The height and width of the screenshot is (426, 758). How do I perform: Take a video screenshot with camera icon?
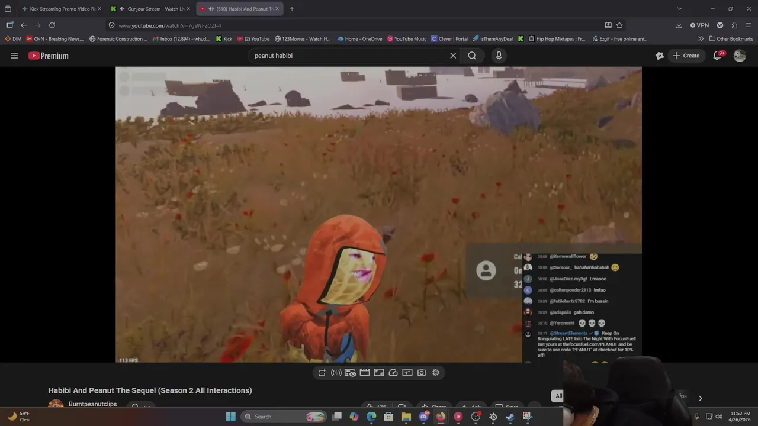coord(422,373)
